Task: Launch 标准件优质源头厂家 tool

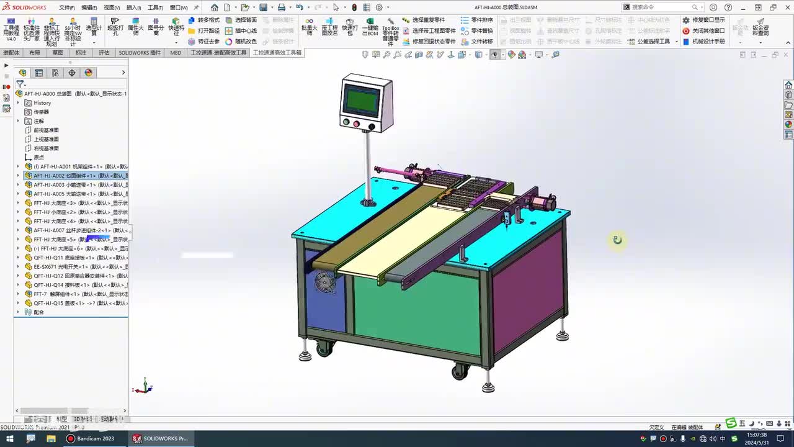Action: tap(32, 30)
